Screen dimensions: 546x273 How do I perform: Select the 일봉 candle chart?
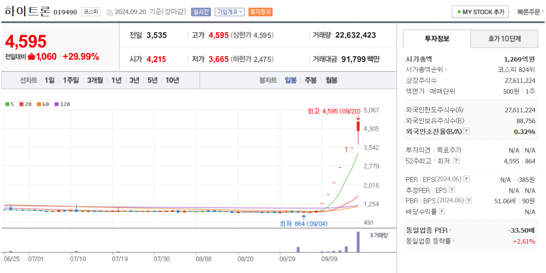pos(291,80)
